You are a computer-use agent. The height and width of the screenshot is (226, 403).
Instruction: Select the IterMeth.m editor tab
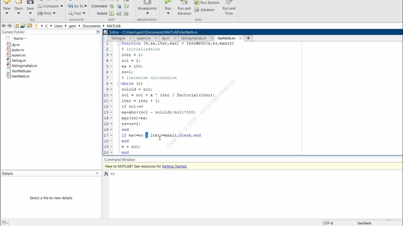pos(226,38)
